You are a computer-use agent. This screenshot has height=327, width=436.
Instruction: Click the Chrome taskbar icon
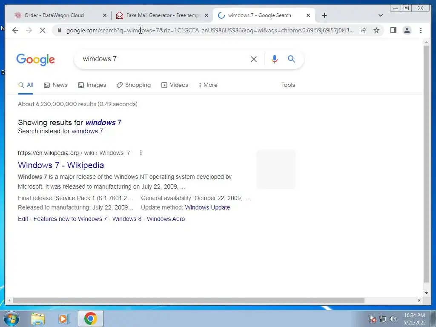[x=91, y=318]
